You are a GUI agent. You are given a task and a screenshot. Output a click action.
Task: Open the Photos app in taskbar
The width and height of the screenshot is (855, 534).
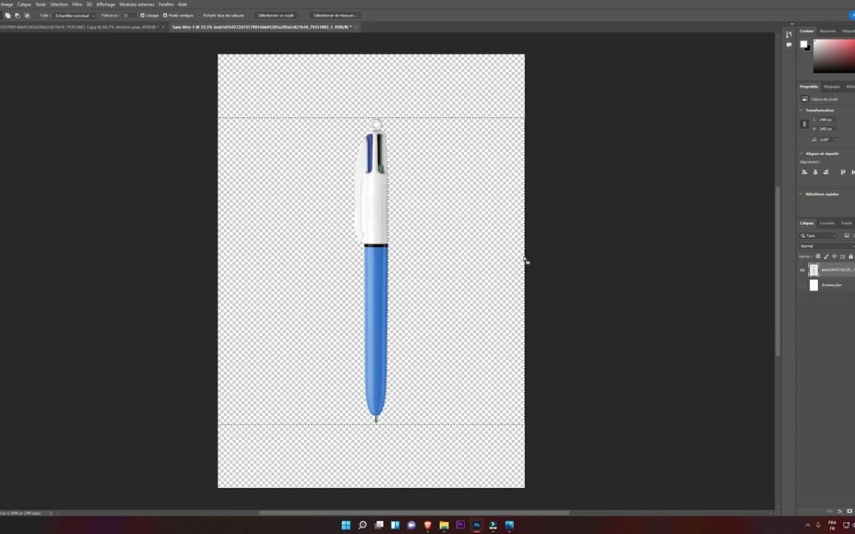[509, 525]
